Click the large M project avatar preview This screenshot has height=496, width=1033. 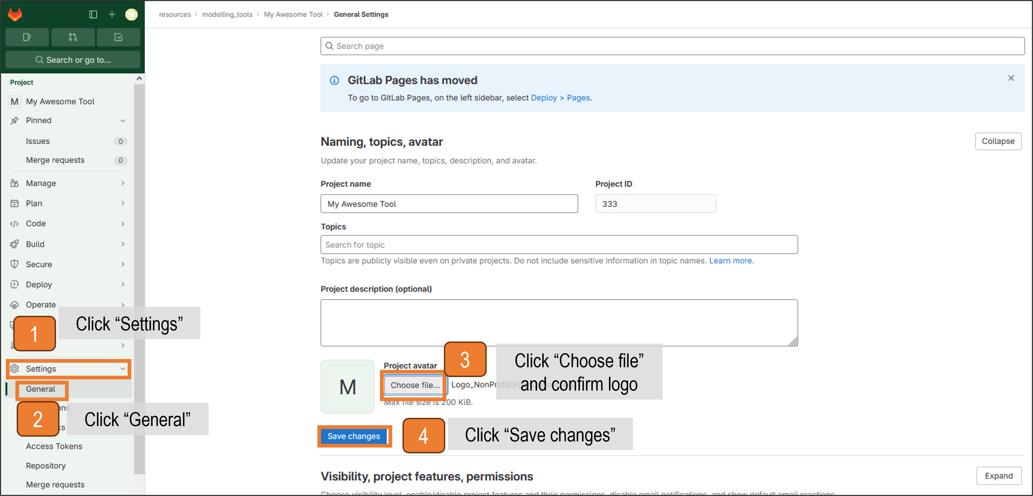[348, 387]
